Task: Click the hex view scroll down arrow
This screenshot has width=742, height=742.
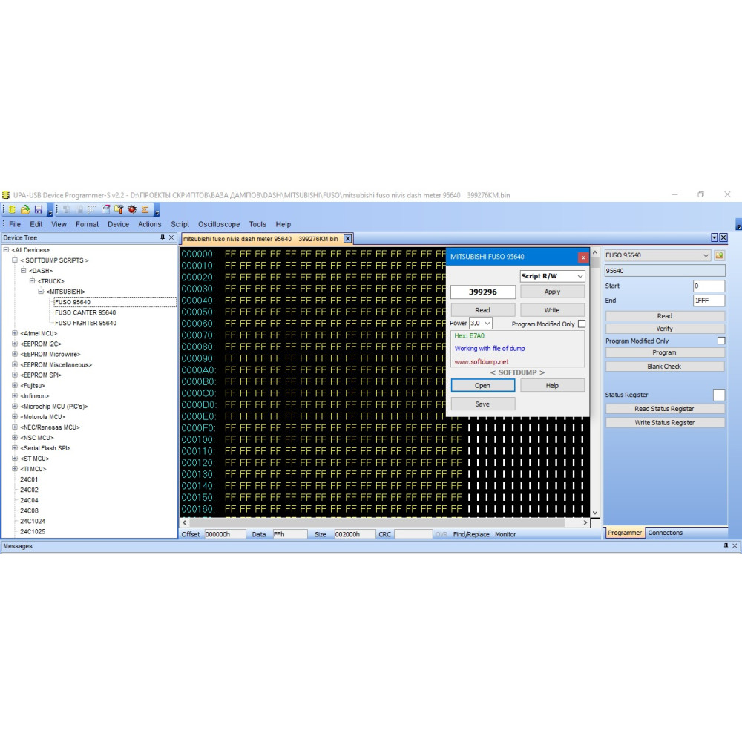Action: coord(595,513)
